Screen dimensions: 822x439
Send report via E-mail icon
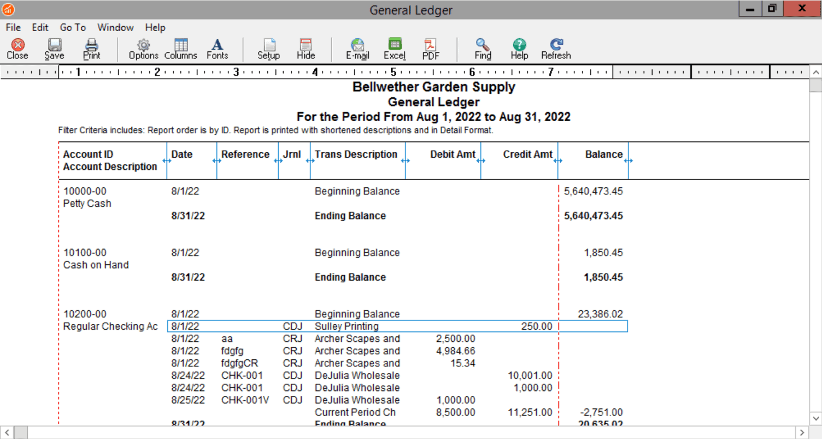(x=357, y=49)
